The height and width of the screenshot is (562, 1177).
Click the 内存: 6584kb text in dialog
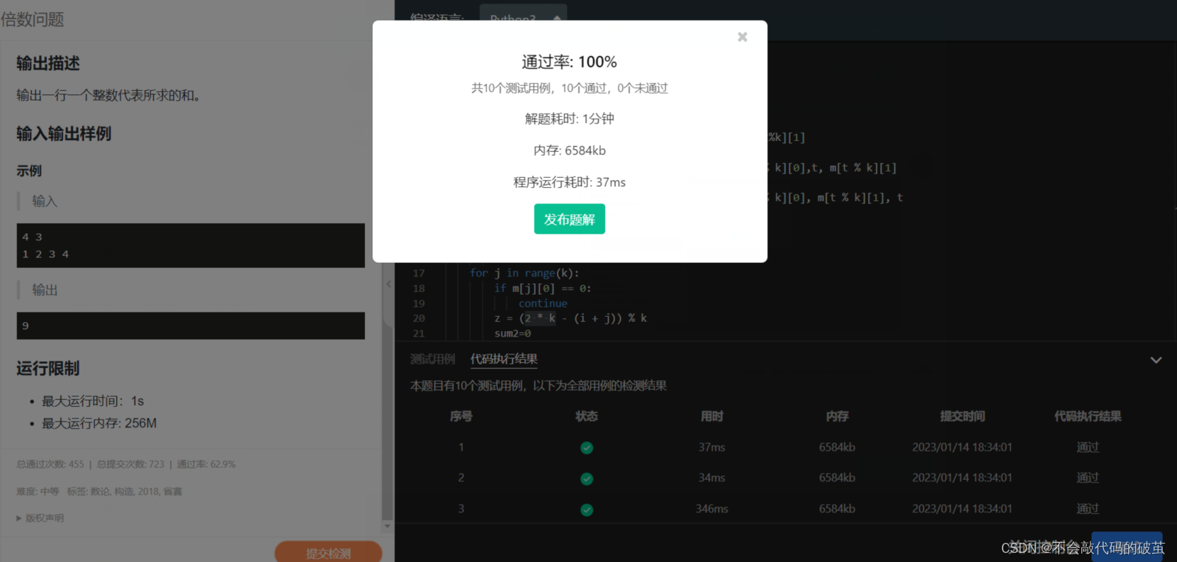(570, 150)
